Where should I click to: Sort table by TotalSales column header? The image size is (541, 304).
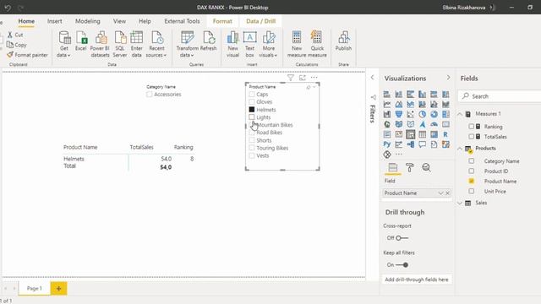pos(141,147)
